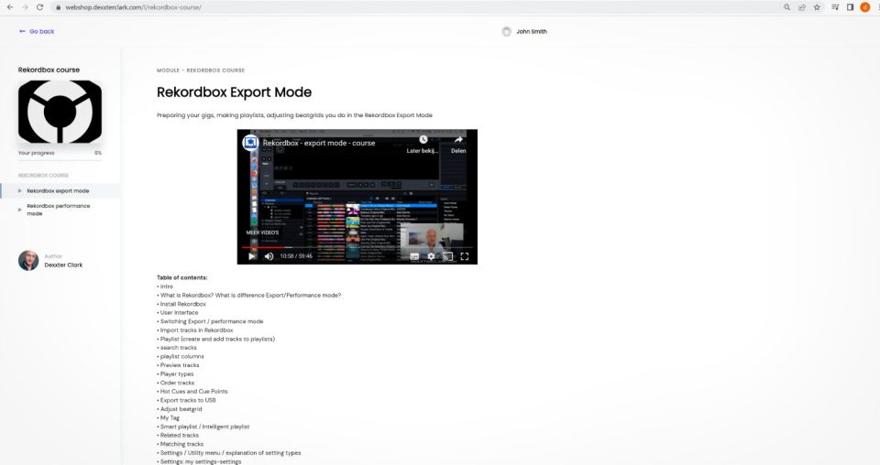880x465 pixels.
Task: Click the "Rekordbox course" sidebar title
Action: (x=49, y=70)
